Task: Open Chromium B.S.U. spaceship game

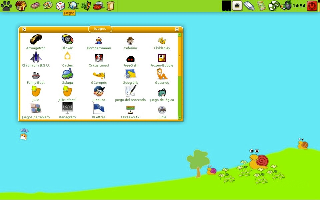Action: (x=36, y=57)
